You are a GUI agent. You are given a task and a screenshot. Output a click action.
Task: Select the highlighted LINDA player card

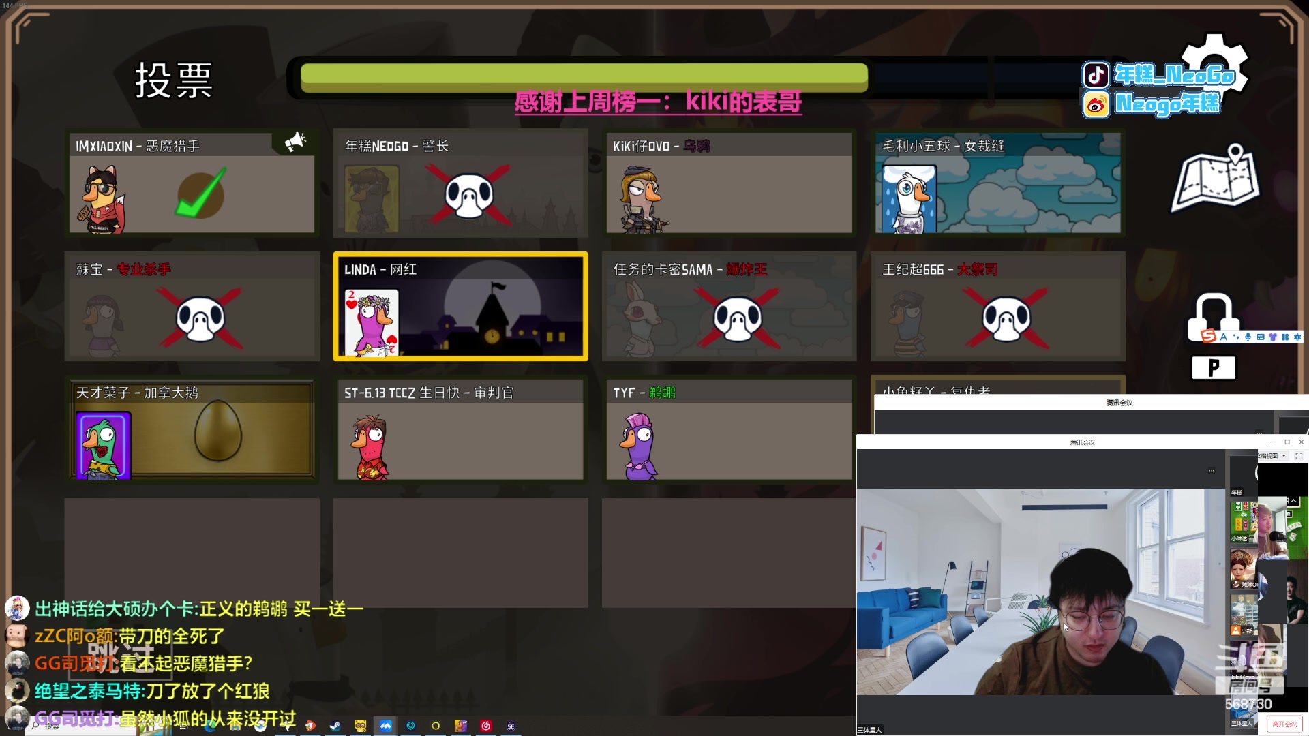(460, 306)
